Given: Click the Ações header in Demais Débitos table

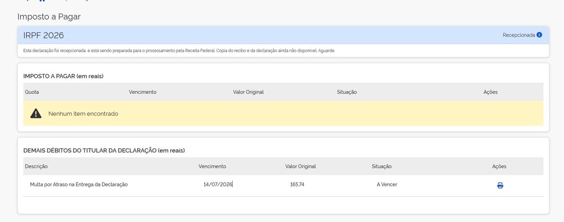Looking at the screenshot, I should (x=499, y=167).
